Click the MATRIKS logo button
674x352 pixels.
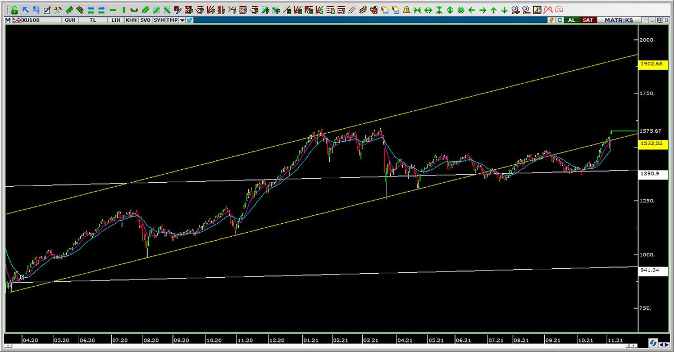619,20
